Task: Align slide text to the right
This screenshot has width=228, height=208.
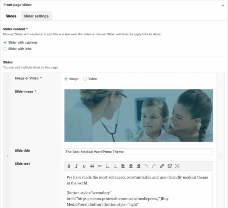Action: click(x=138, y=166)
